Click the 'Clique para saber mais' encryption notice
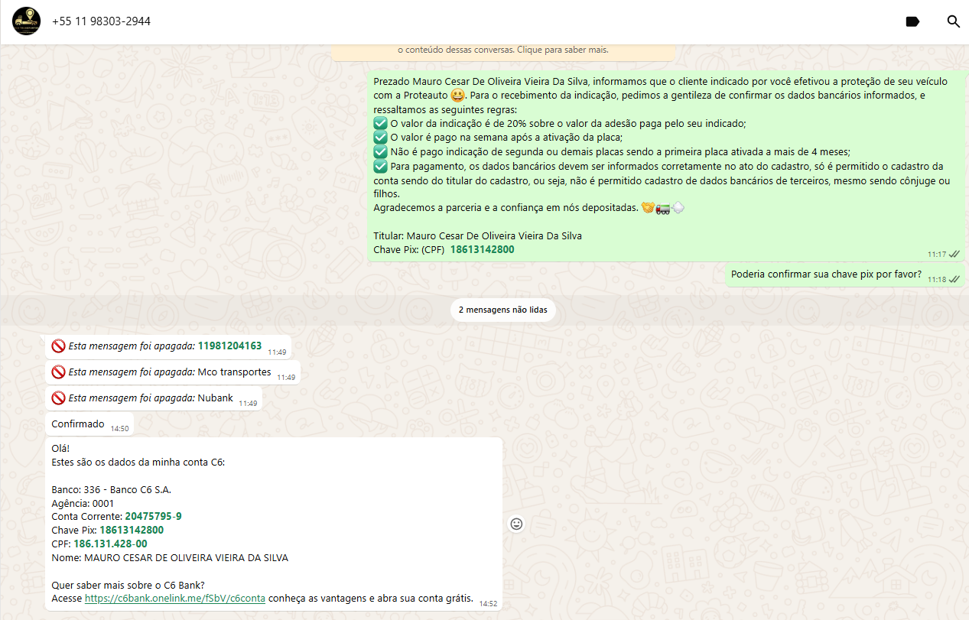This screenshot has height=620, width=969. coord(563,50)
